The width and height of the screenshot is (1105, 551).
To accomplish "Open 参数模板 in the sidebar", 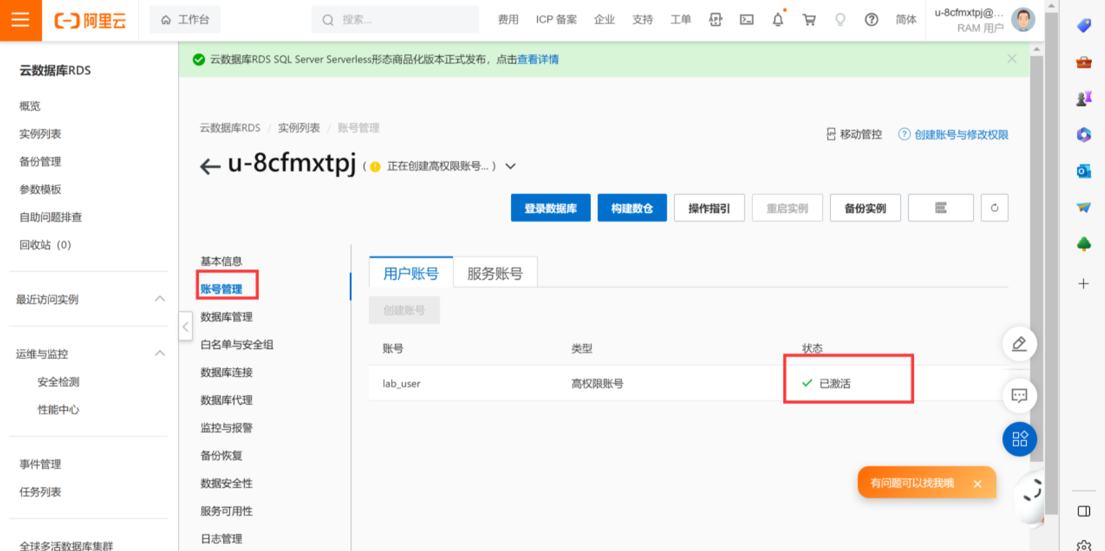I will (40, 190).
